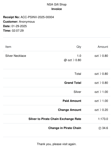The image size is (112, 149).
Task: Click the exchange rate value 1:173.0
Action: 103,119
